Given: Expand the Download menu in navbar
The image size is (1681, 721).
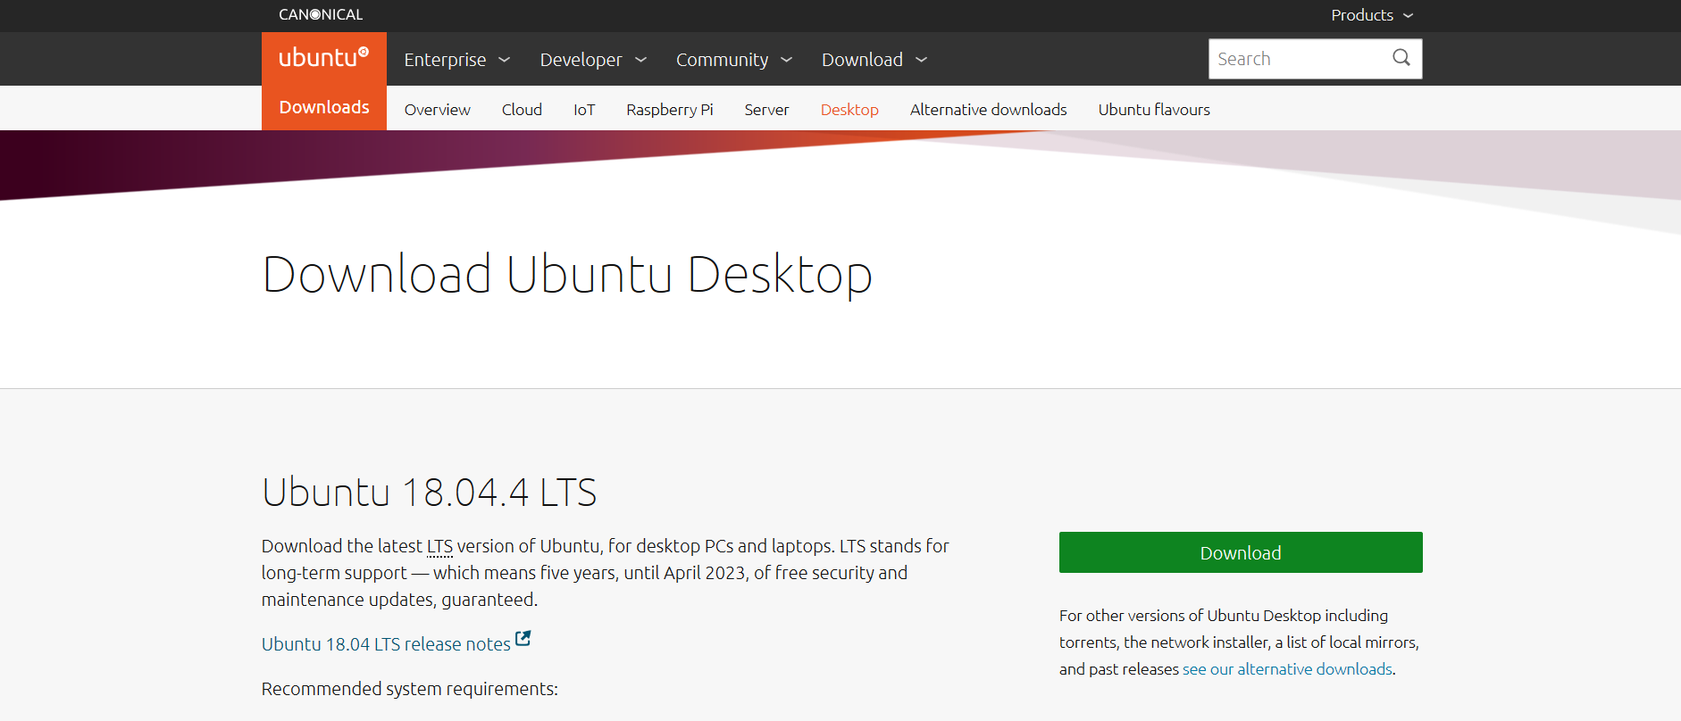Looking at the screenshot, I should [x=874, y=60].
